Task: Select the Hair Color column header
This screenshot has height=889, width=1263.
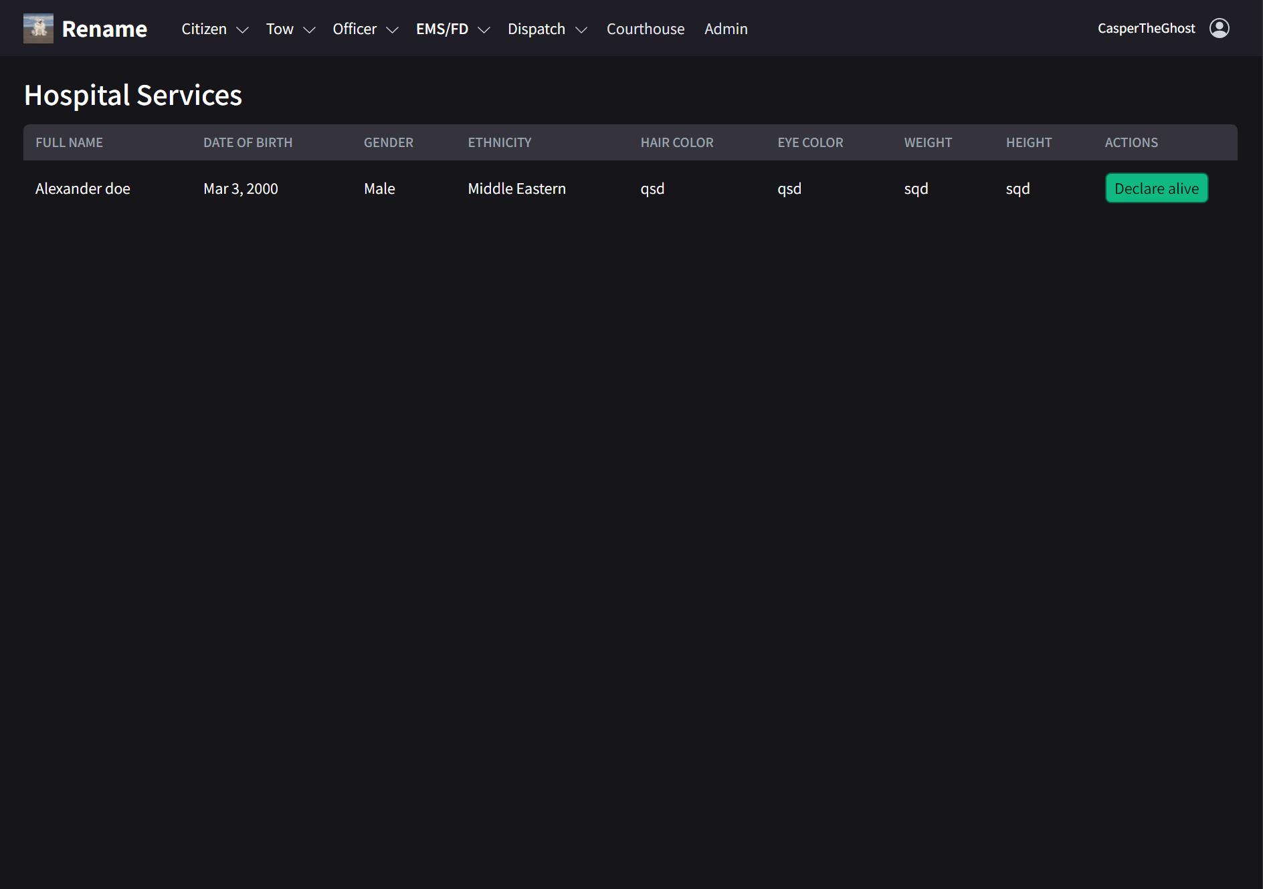Action: 676,142
